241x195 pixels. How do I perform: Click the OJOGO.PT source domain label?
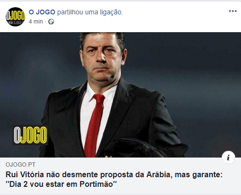coord(21,165)
